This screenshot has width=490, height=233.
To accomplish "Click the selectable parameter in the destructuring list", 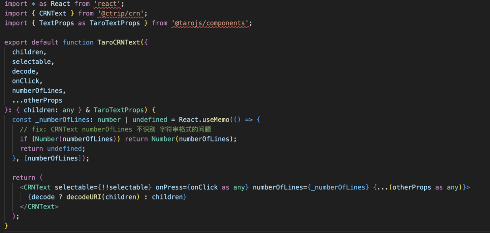I will click(x=31, y=62).
